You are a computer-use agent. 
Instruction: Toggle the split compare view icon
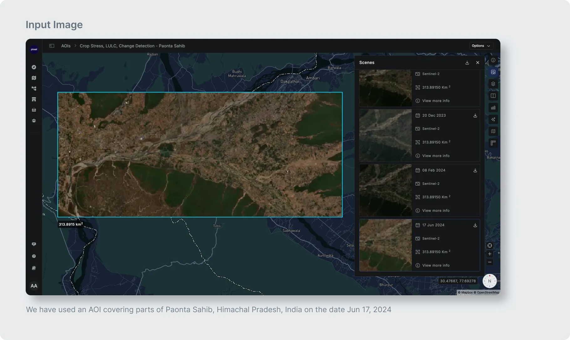click(493, 96)
